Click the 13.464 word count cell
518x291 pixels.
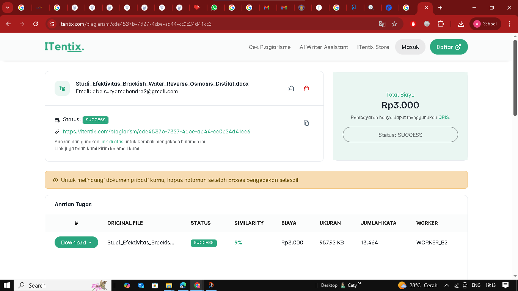click(369, 242)
